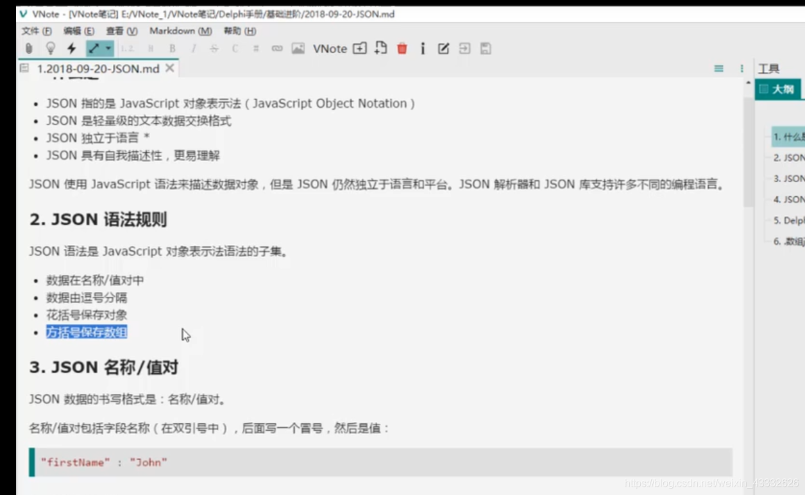
Task: Open the panel options hamburger menu
Action: [718, 69]
